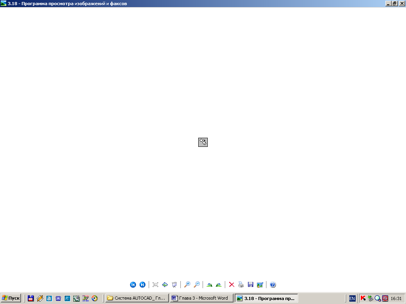Click the small image shown in the viewer
This screenshot has height=304, width=406.
pyautogui.click(x=203, y=142)
